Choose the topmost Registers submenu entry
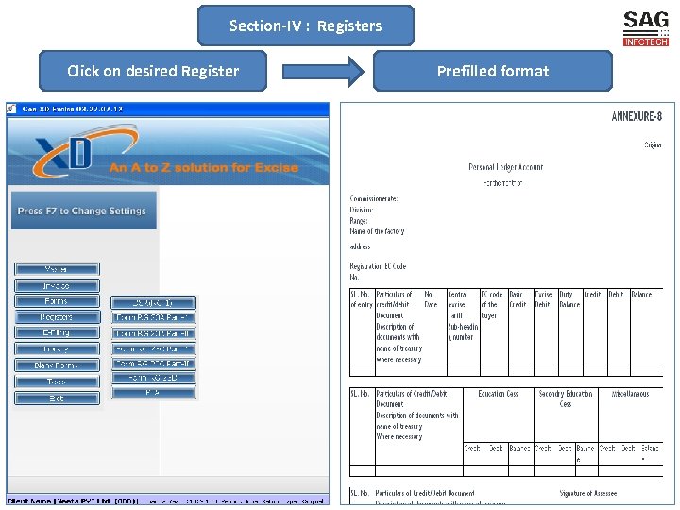 pyautogui.click(x=153, y=303)
